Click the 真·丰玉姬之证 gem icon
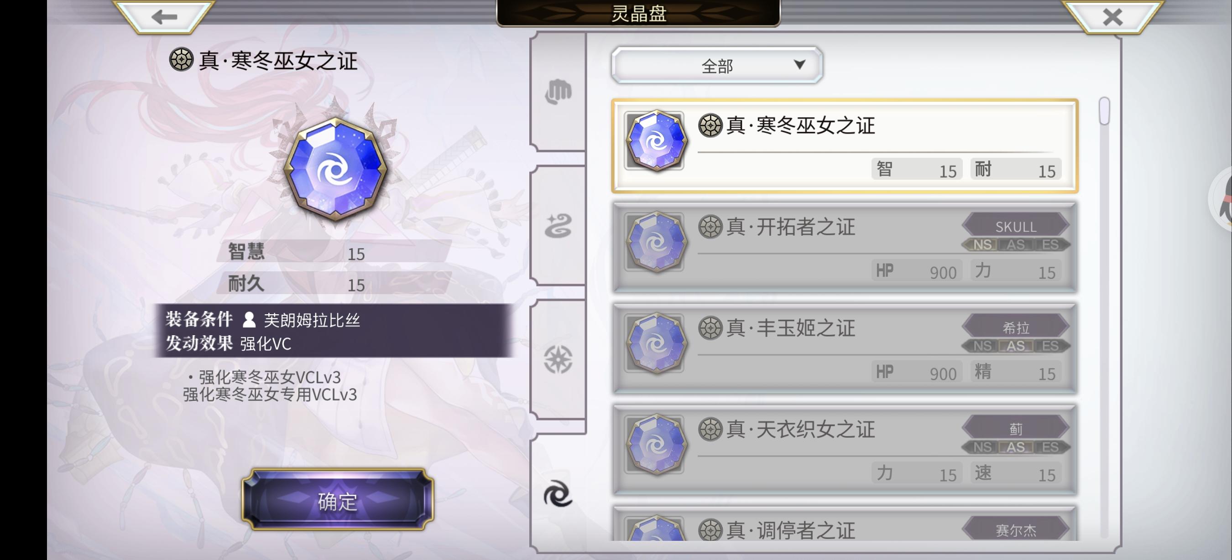The width and height of the screenshot is (1232, 560). pyautogui.click(x=656, y=343)
